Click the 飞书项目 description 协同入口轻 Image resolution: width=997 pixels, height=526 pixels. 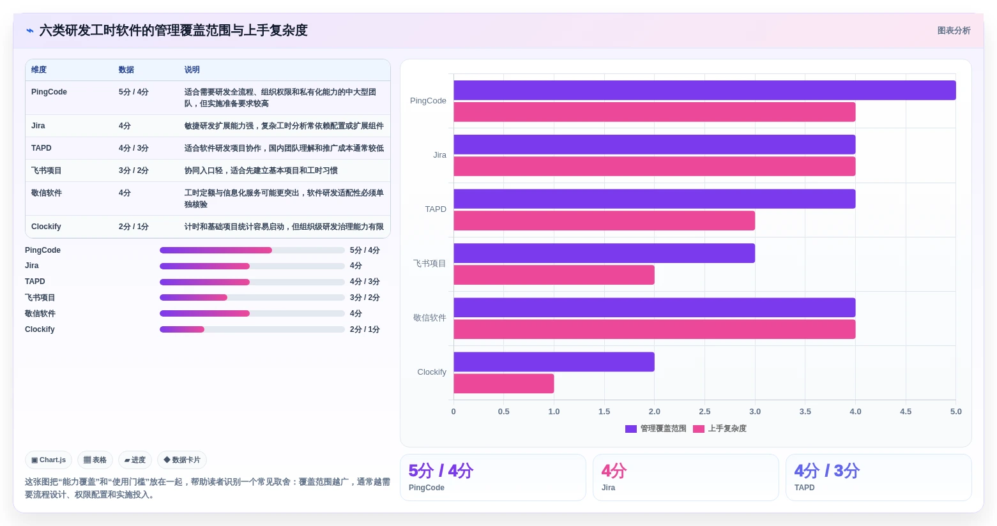[261, 170]
